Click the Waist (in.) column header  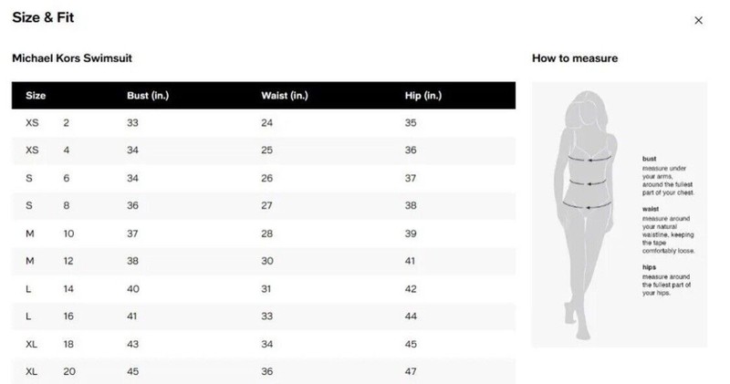[x=285, y=96]
